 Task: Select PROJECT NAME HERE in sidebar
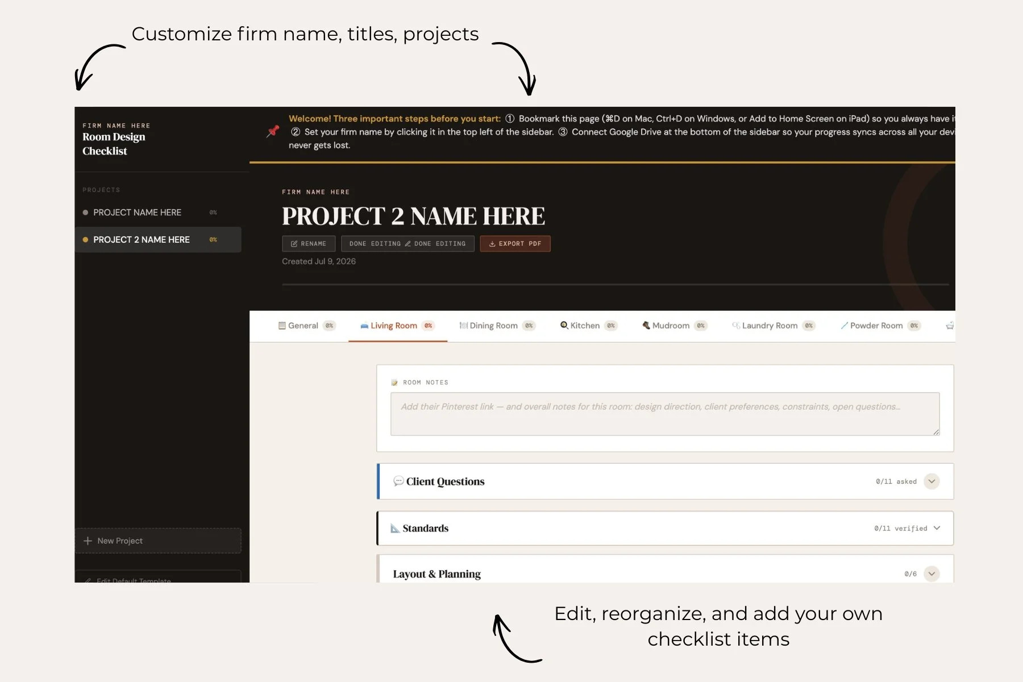[x=158, y=213]
